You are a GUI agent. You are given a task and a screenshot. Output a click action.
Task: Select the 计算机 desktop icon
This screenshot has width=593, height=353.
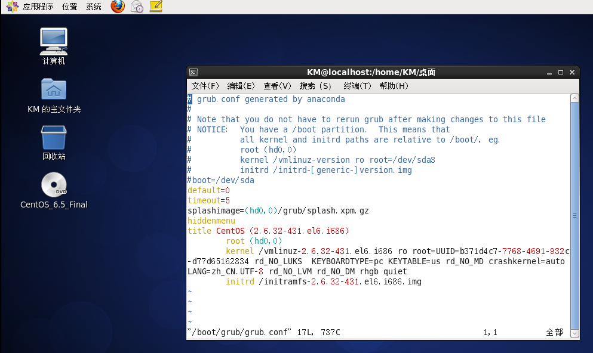click(x=54, y=46)
